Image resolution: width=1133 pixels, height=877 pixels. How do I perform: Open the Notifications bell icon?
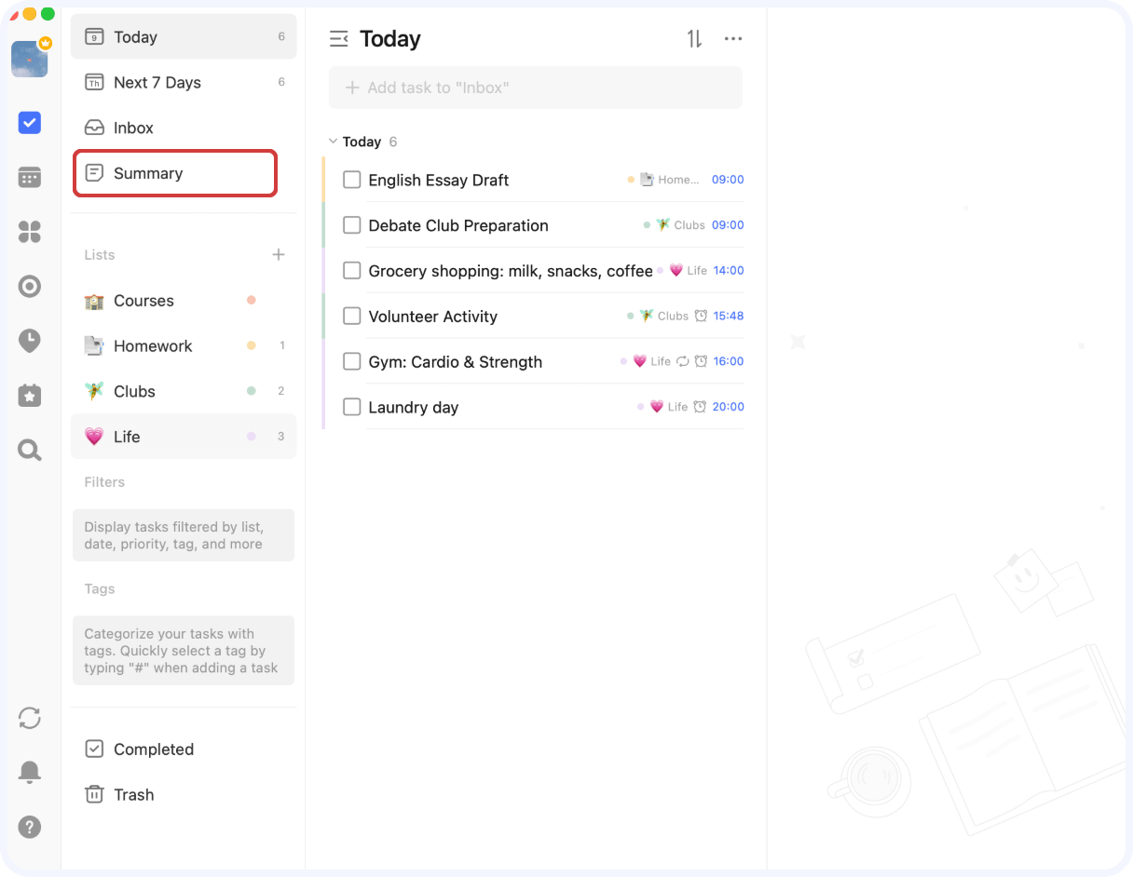click(30, 772)
